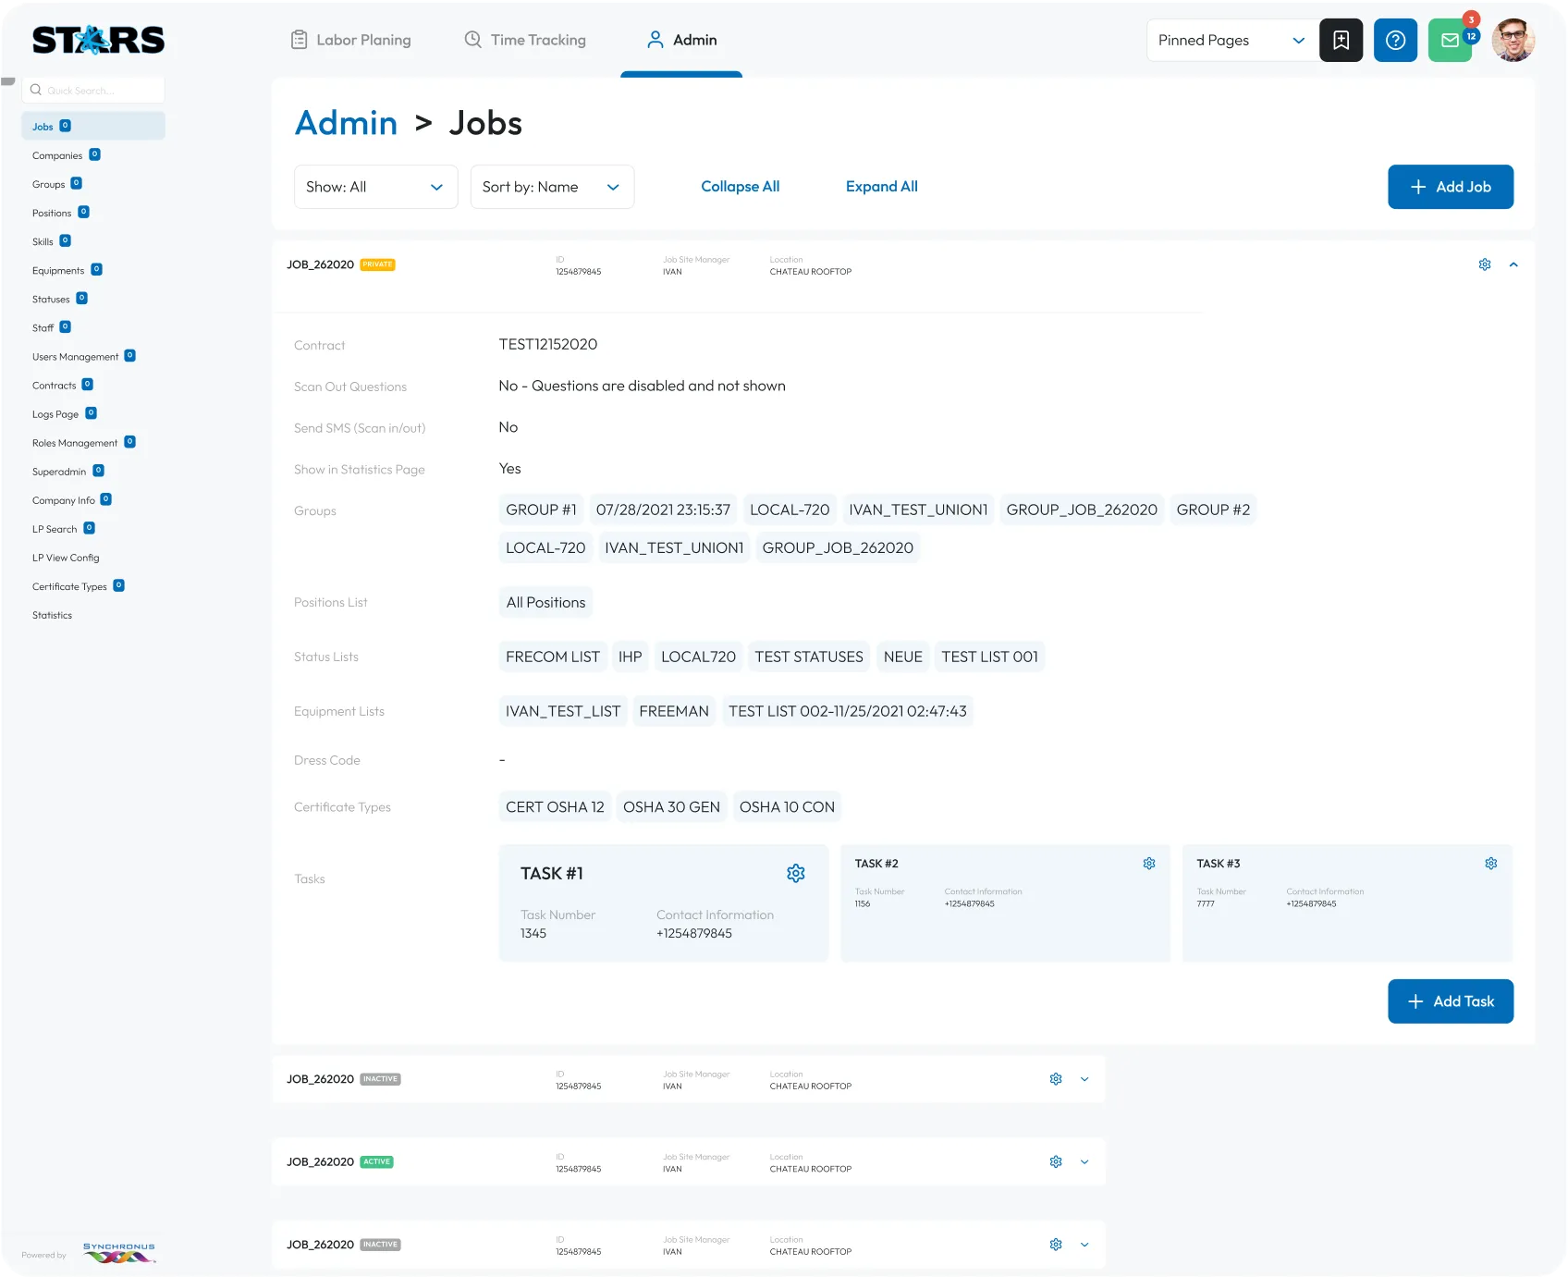The height and width of the screenshot is (1277, 1568).
Task: Click the Collapse All link
Action: (740, 187)
